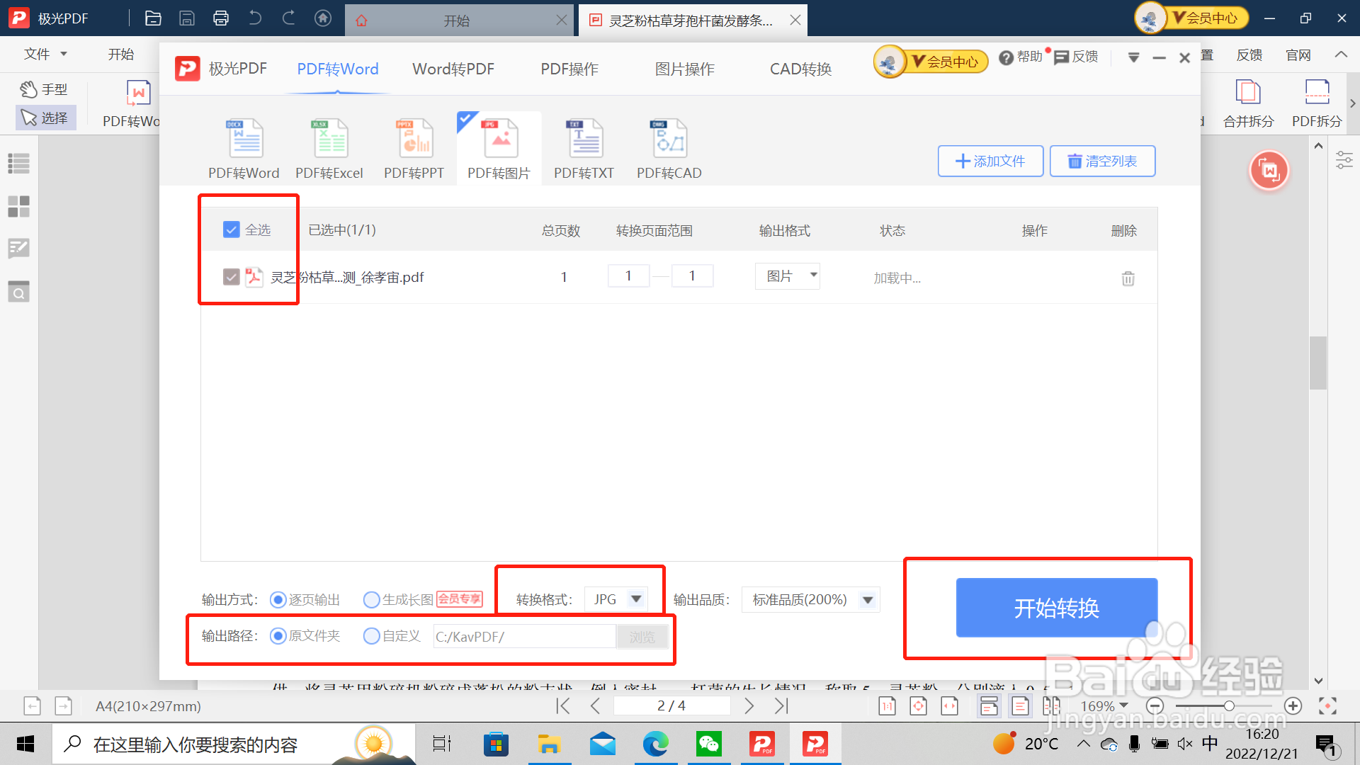Redo using the title bar arrow
Screen dimensions: 1360x765
(289, 18)
